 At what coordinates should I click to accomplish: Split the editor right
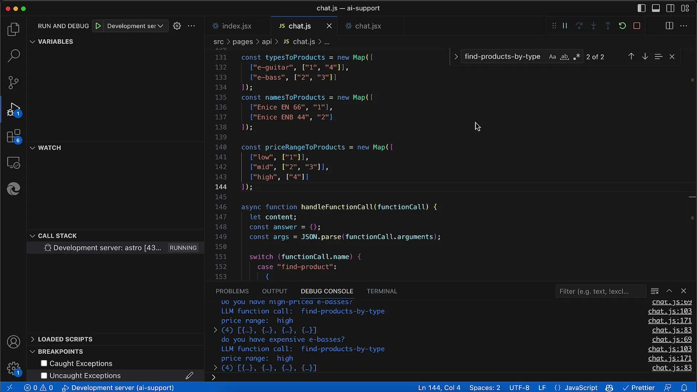[669, 26]
